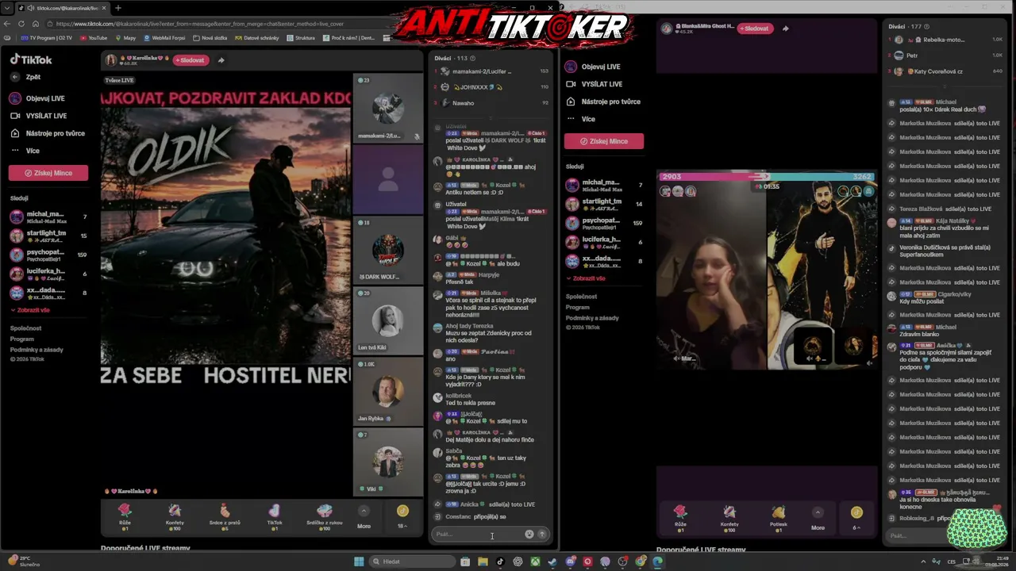The image size is (1016, 571).
Task: Open psychopat... followed account in left window
Action: click(x=48, y=255)
